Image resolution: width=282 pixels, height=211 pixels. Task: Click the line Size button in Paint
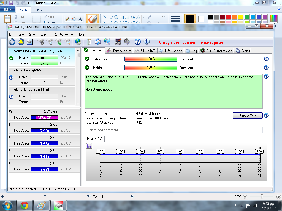175,18
